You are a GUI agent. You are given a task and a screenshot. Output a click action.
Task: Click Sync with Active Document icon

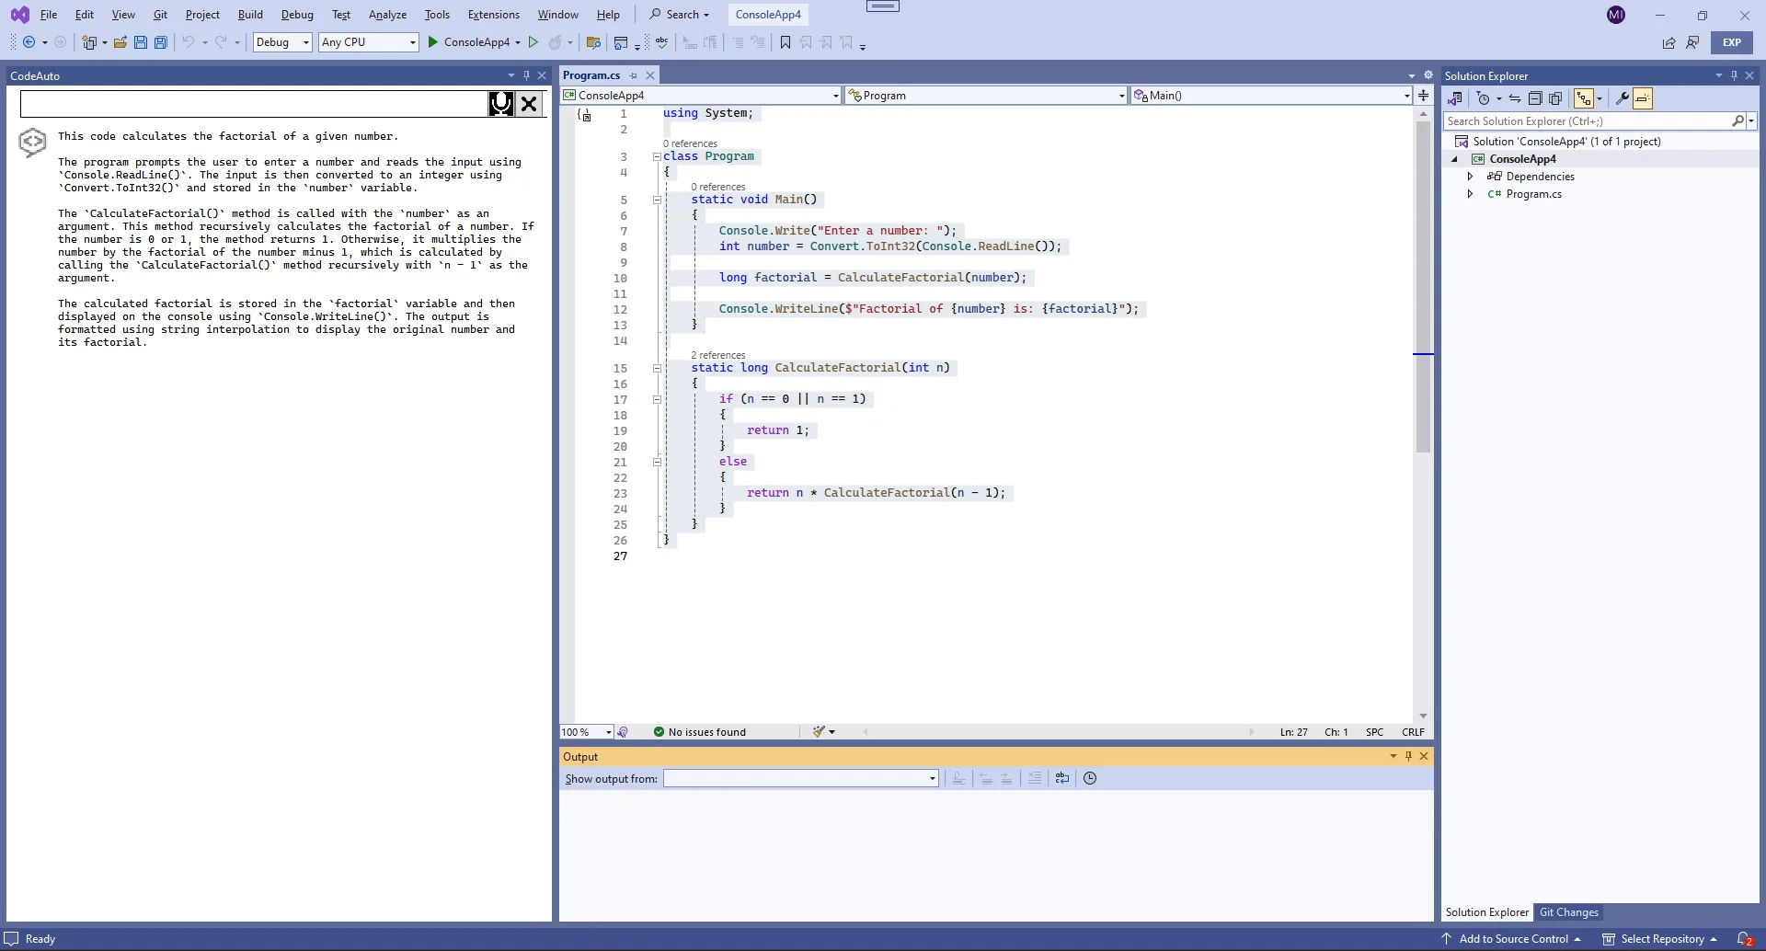coord(1515,98)
